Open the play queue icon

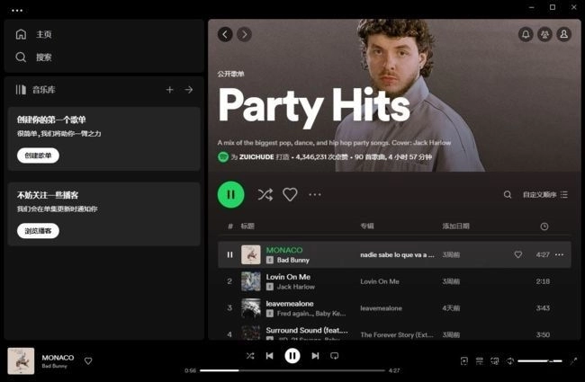pyautogui.click(x=480, y=360)
